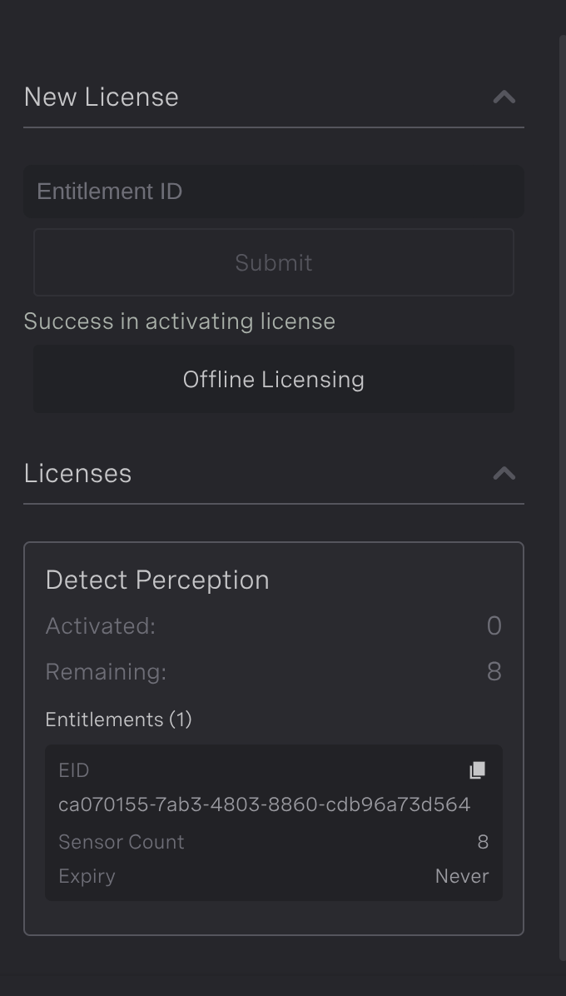Collapse the New License section chevron
566x996 pixels.
(504, 97)
